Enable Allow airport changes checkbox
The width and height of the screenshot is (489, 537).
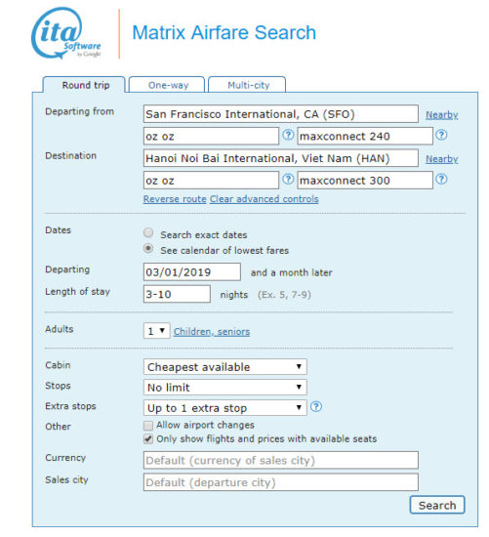148,426
